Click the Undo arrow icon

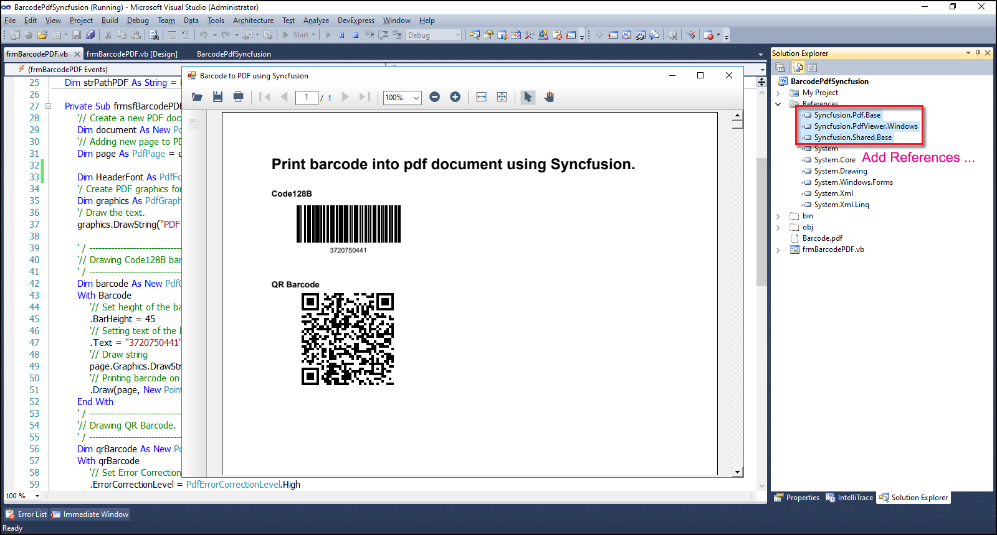click(x=203, y=35)
